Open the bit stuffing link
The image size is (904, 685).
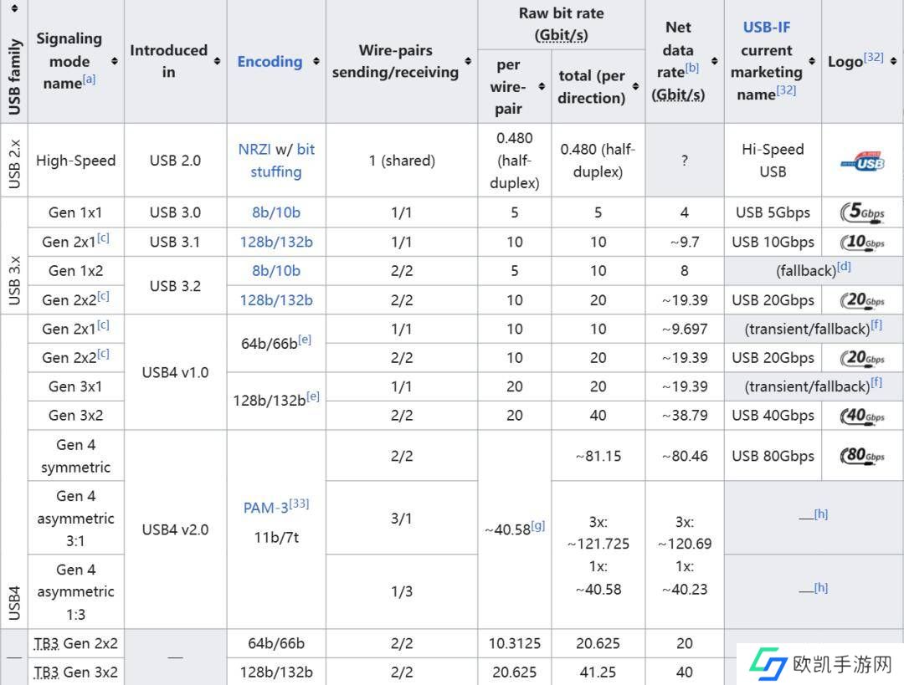[x=283, y=160]
